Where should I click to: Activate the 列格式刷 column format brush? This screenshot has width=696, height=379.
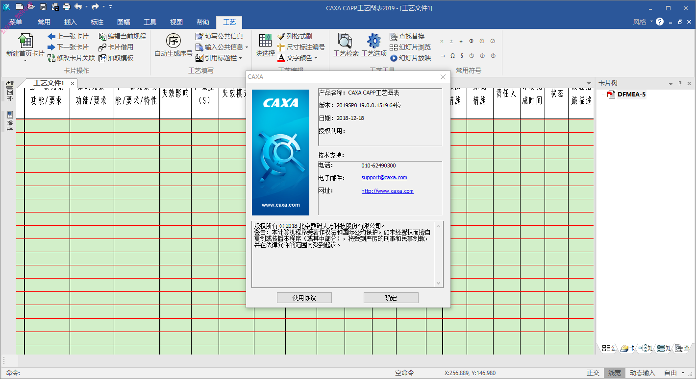[295, 36]
